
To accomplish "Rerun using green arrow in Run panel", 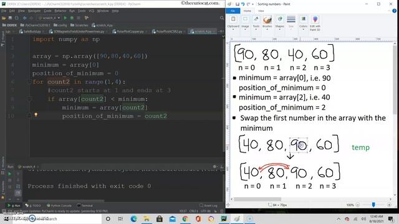I will pos(10,174).
